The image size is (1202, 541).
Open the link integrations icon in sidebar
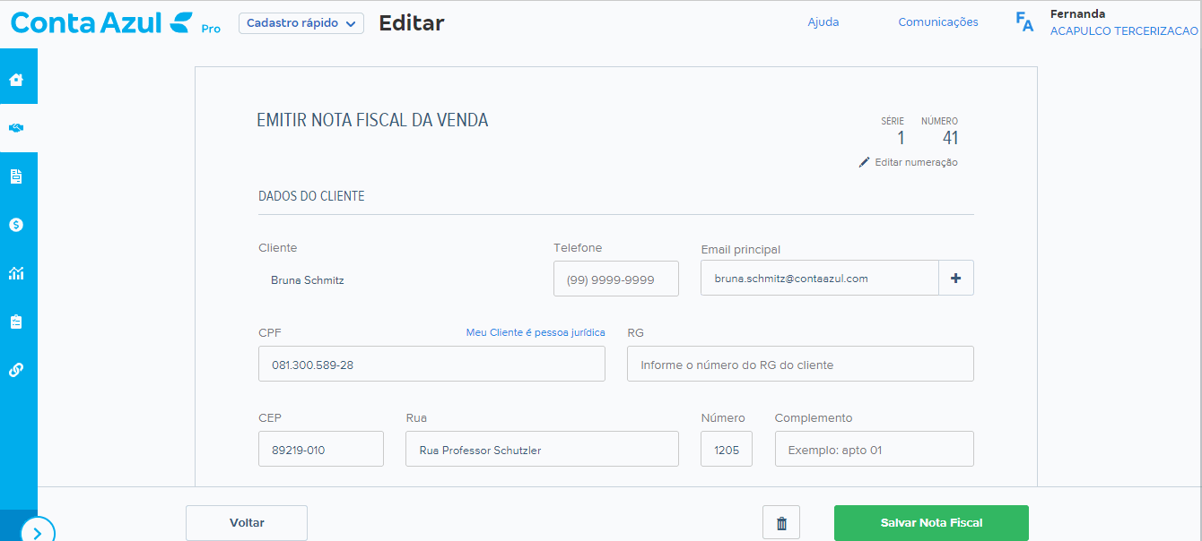pyautogui.click(x=16, y=370)
